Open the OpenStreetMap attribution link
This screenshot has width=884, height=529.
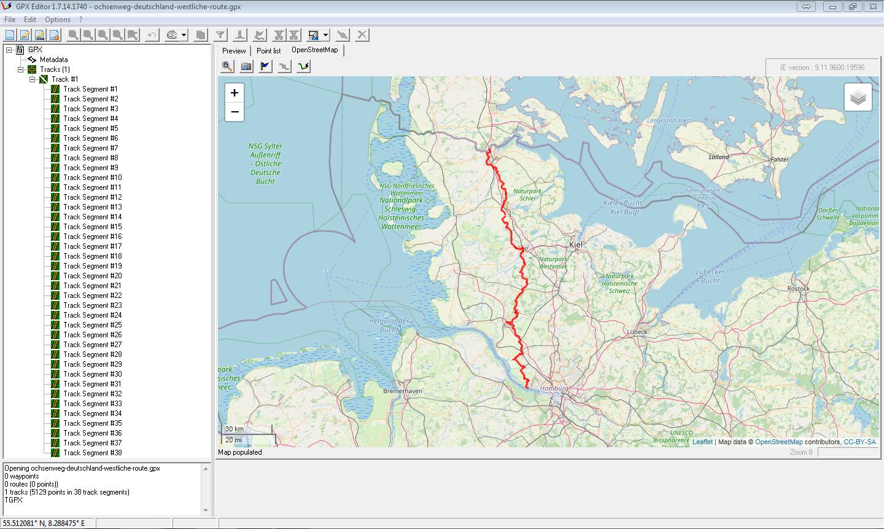coord(778,442)
